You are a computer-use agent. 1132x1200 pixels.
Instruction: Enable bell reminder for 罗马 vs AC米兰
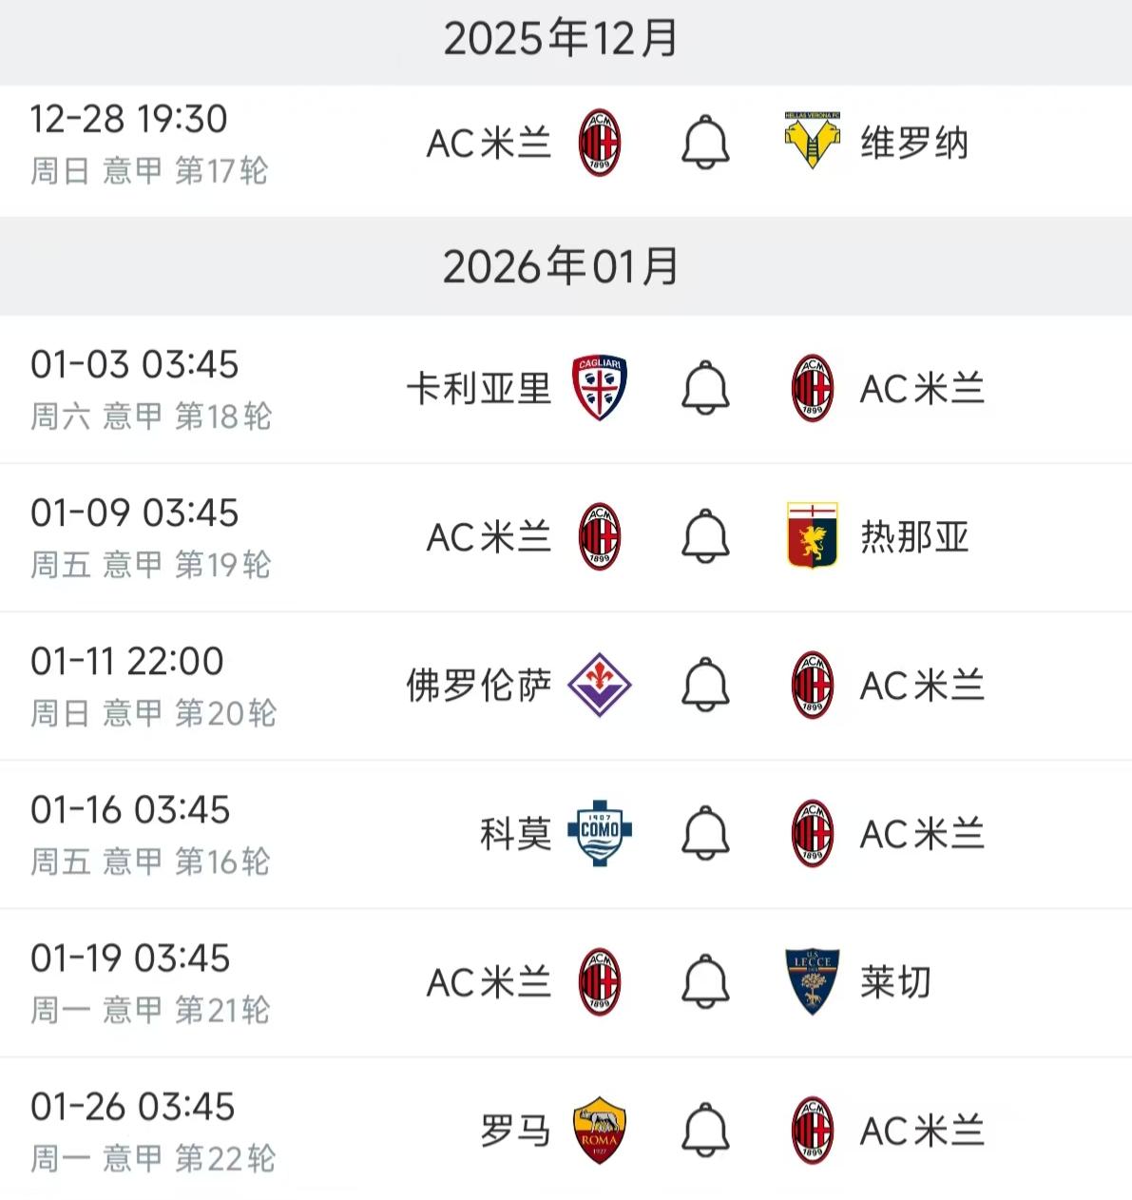[x=705, y=1130]
